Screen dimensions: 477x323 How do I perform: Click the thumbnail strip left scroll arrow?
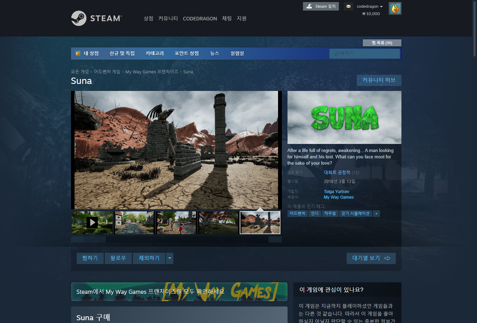point(77,239)
